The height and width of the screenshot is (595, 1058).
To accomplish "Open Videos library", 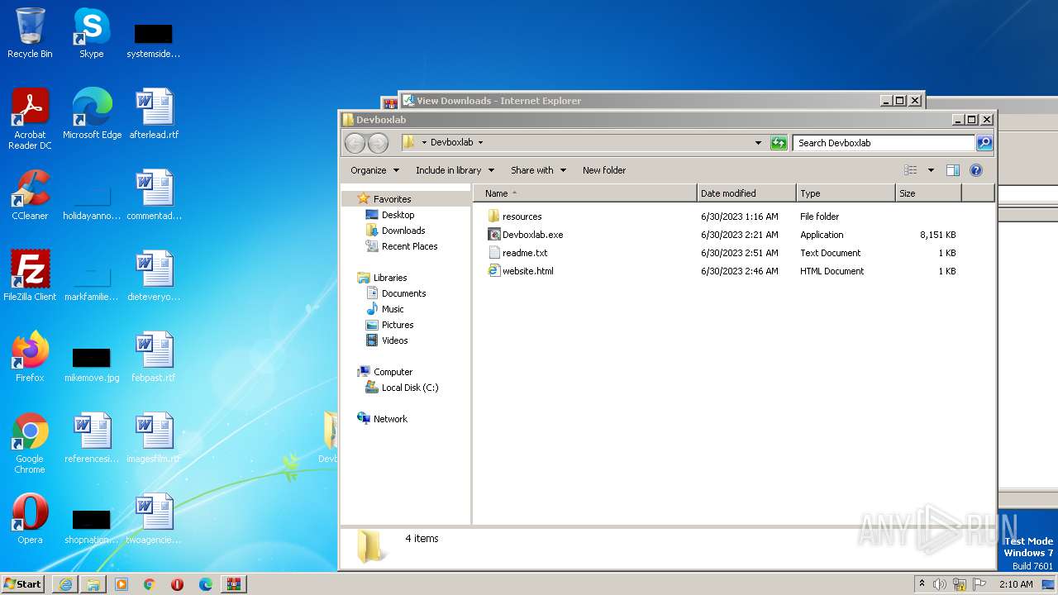I will point(394,340).
